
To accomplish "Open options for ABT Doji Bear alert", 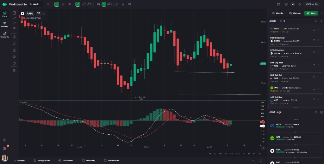I will pos(319,99).
